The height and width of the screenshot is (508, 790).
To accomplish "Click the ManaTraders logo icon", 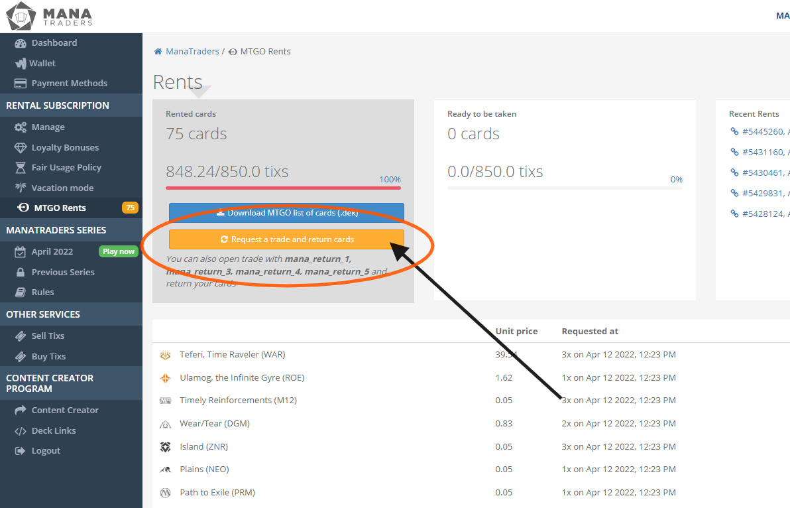I will point(21,16).
